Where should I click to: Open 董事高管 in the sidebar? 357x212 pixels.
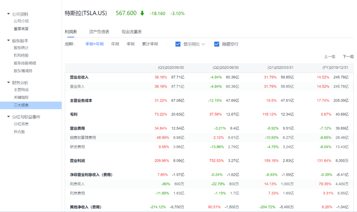tap(21, 29)
